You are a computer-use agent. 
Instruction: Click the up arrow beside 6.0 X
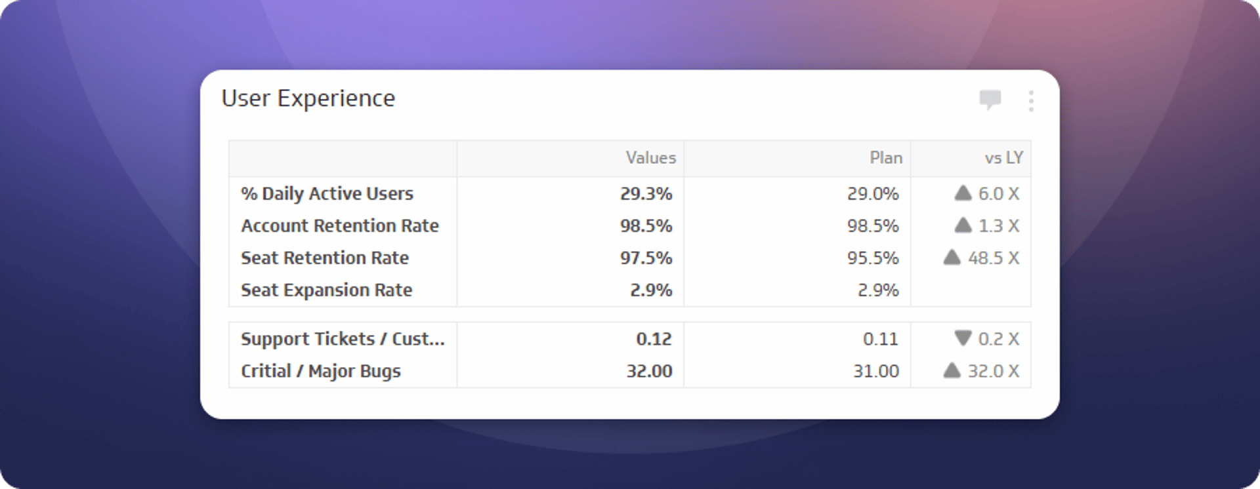(x=963, y=193)
